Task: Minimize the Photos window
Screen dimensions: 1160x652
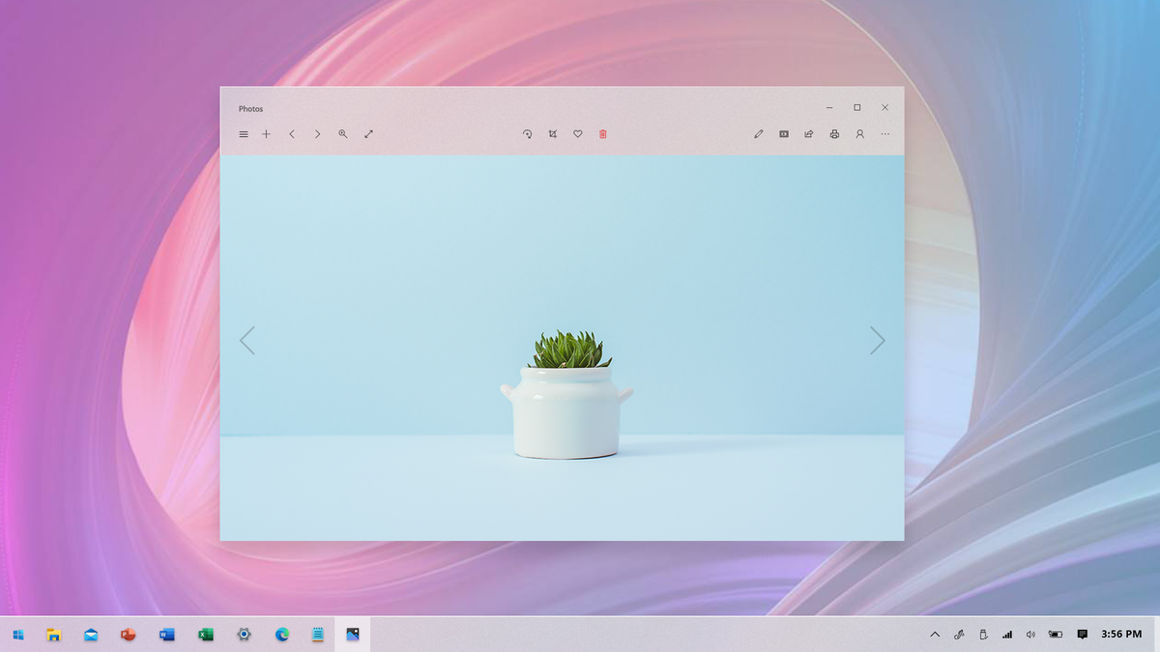Action: (x=829, y=108)
